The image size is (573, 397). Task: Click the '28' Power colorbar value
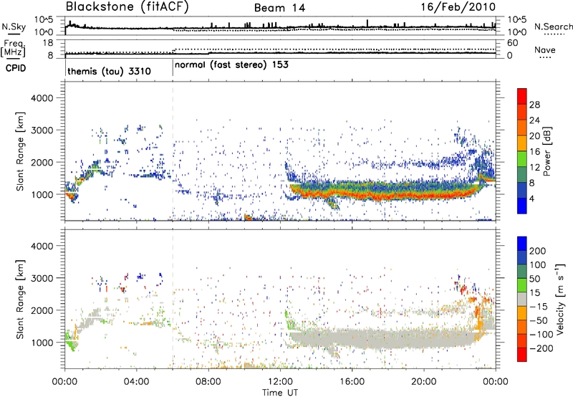pos(534,105)
